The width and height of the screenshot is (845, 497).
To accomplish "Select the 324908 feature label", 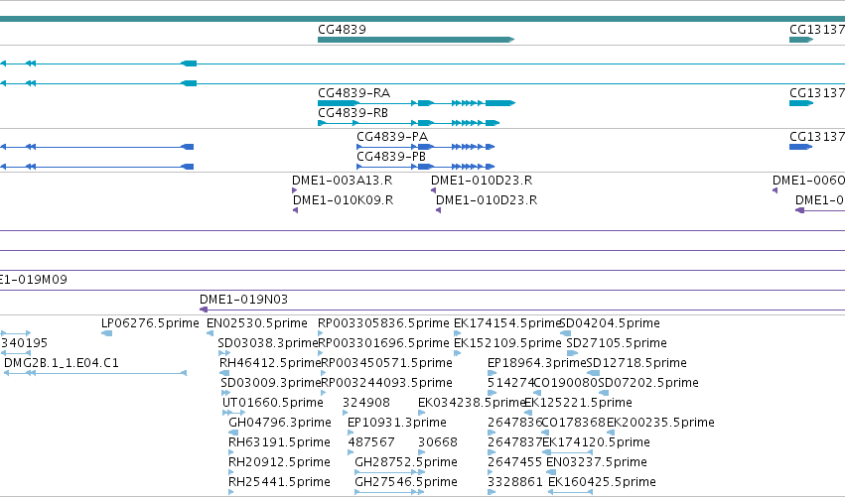I will [x=366, y=404].
